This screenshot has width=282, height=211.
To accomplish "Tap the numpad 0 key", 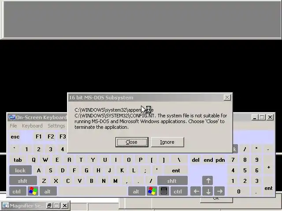I will click(239, 191).
